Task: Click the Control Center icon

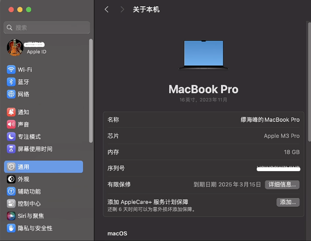Action: 11,204
